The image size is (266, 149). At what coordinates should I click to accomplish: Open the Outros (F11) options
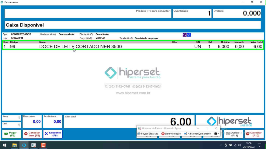tap(233, 134)
